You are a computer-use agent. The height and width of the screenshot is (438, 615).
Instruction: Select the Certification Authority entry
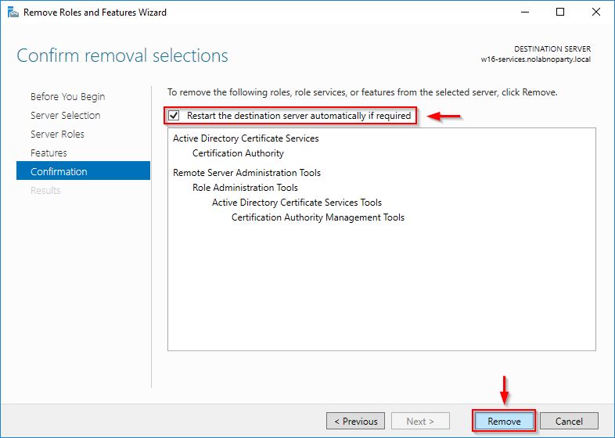point(238,153)
